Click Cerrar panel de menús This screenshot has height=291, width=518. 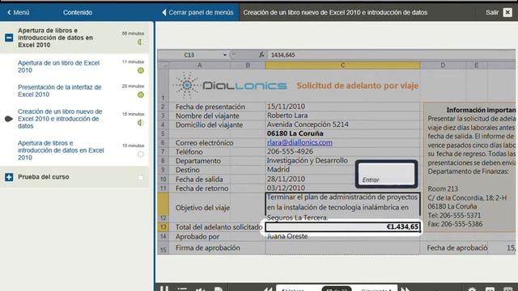click(197, 13)
